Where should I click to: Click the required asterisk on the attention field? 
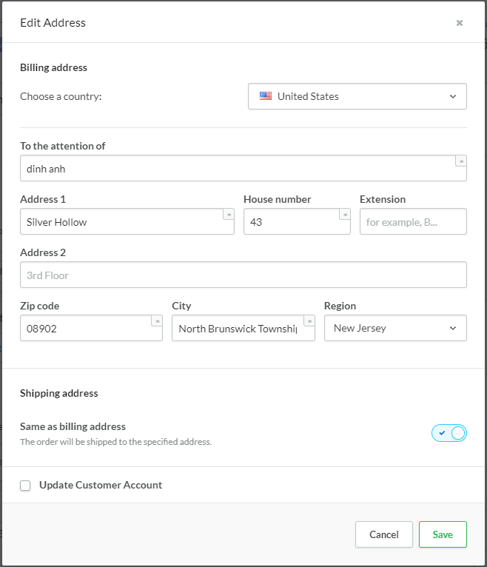click(x=461, y=161)
